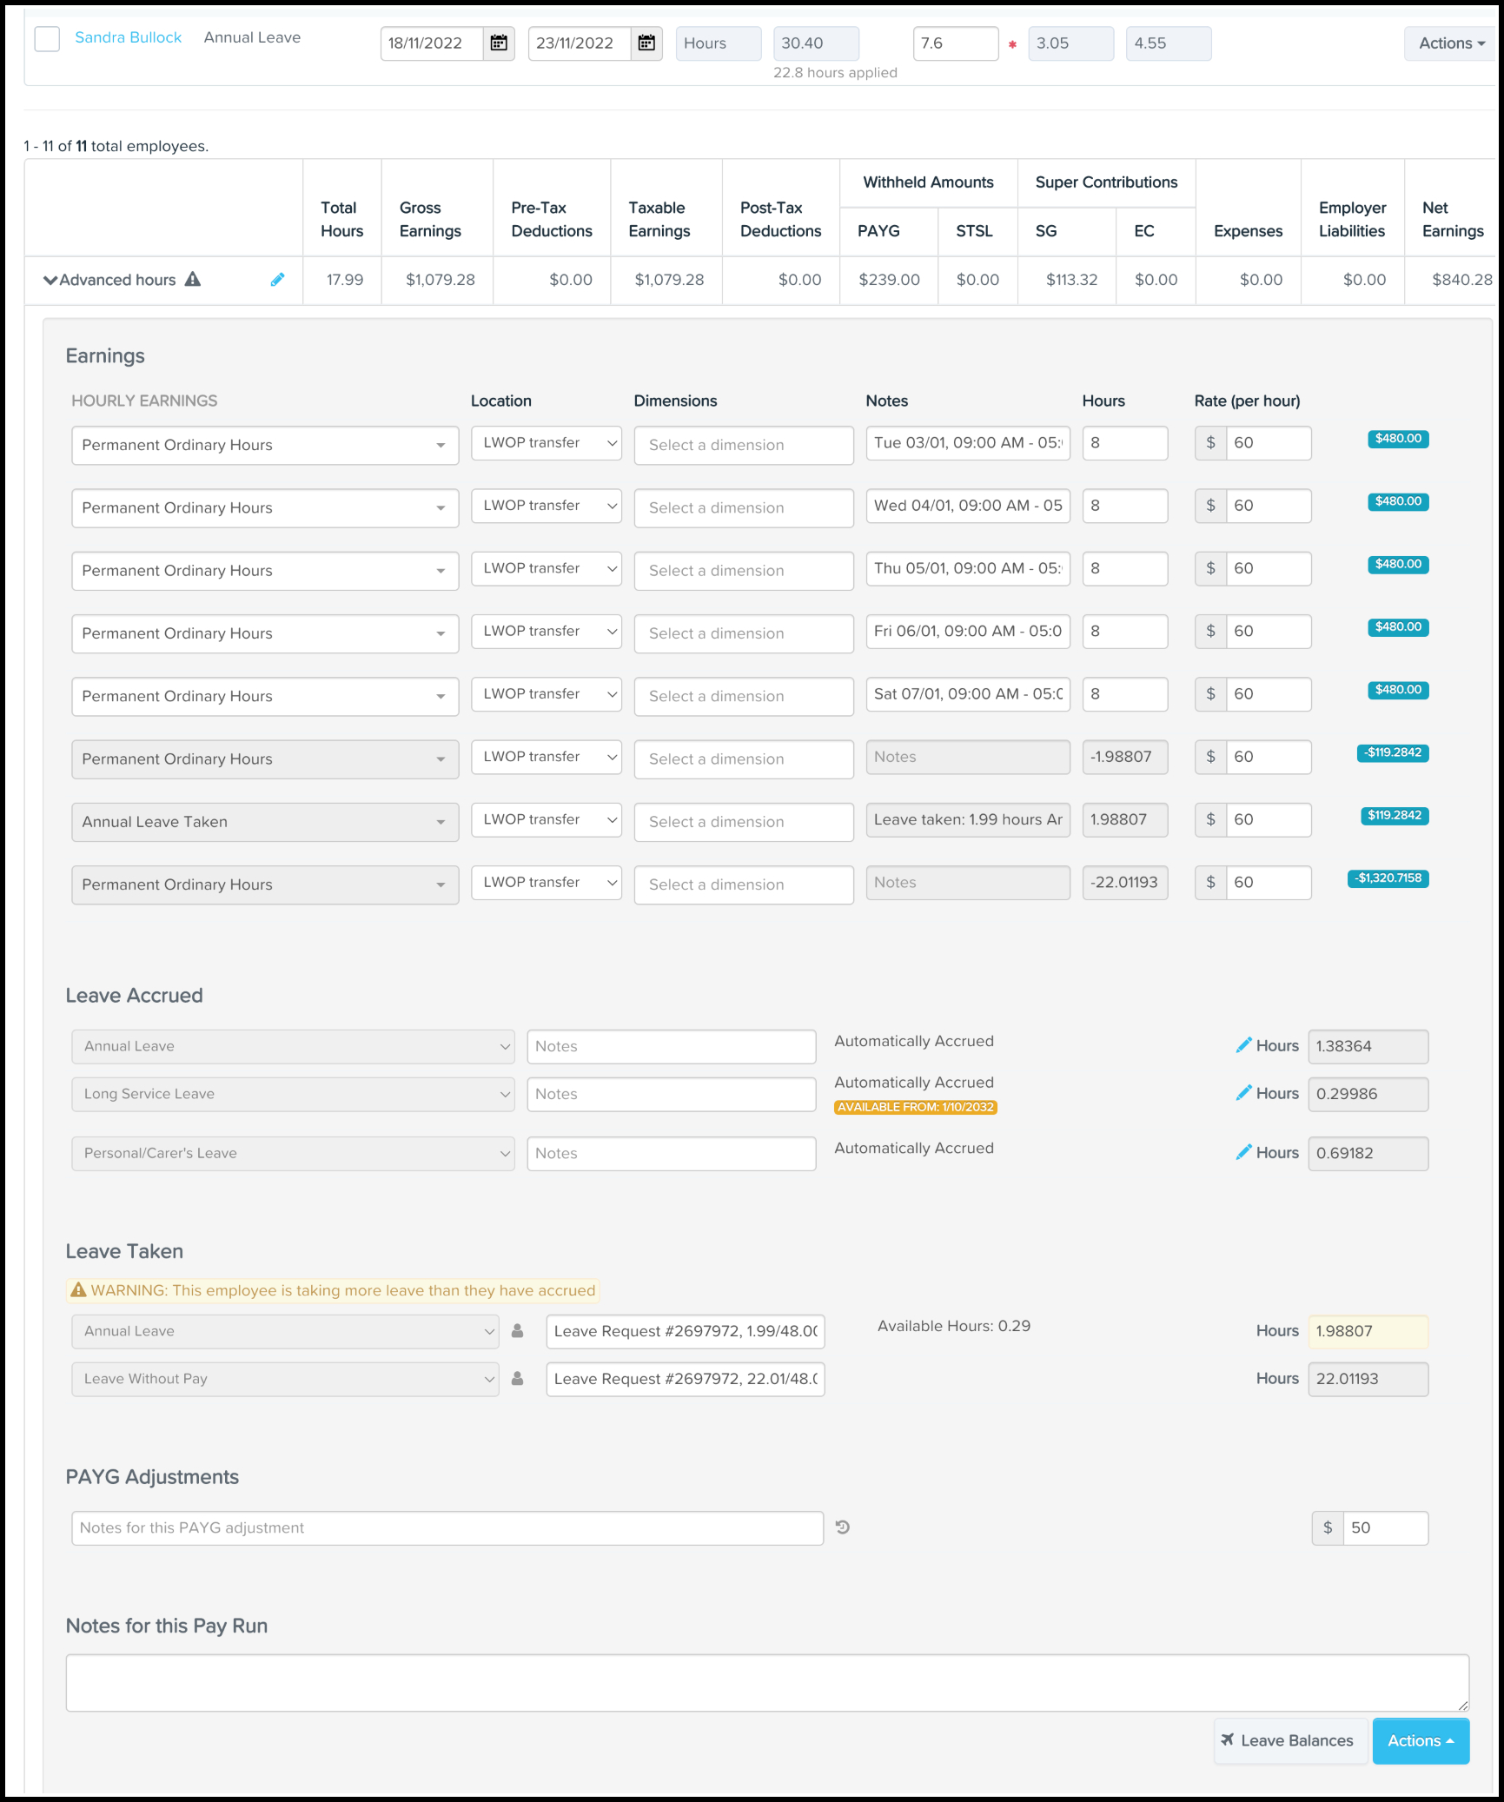Edit Annual Leave accrued hours pencil icon
Screen dimensions: 1504x1802
(x=1243, y=1045)
